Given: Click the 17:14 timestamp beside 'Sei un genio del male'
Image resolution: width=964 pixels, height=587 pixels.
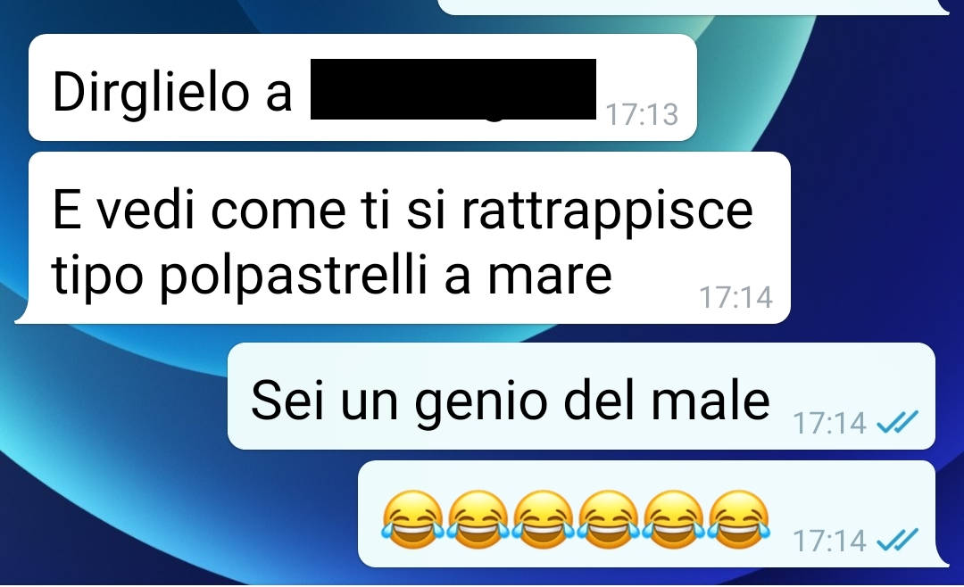Looking at the screenshot, I should (829, 423).
